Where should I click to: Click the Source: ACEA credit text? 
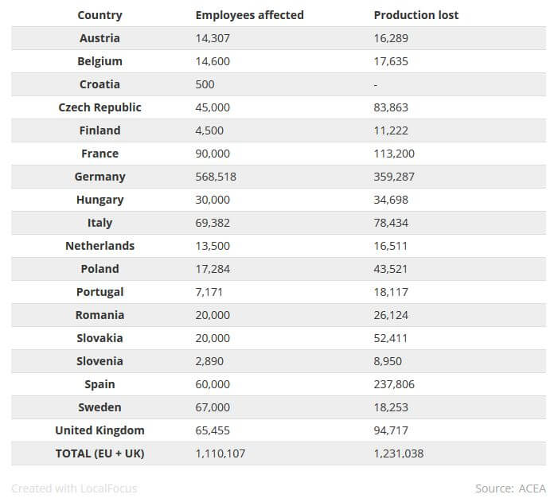[x=510, y=488]
